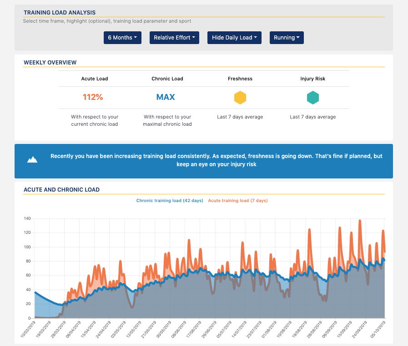Click the Acute Load column header

95,79
